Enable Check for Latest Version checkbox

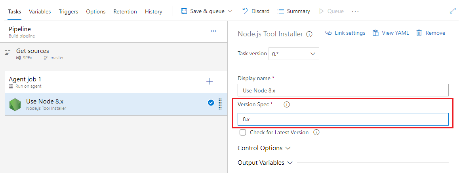coord(243,133)
